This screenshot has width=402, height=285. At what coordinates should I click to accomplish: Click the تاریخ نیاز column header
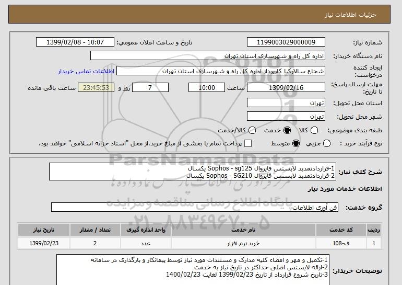coord(44,230)
